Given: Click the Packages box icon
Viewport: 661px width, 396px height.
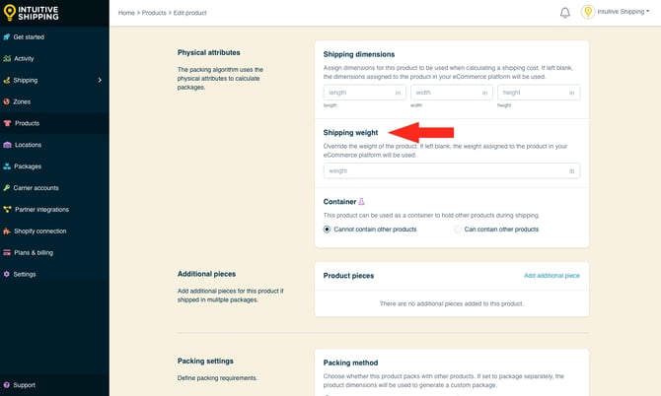Looking at the screenshot, I should click(7, 166).
